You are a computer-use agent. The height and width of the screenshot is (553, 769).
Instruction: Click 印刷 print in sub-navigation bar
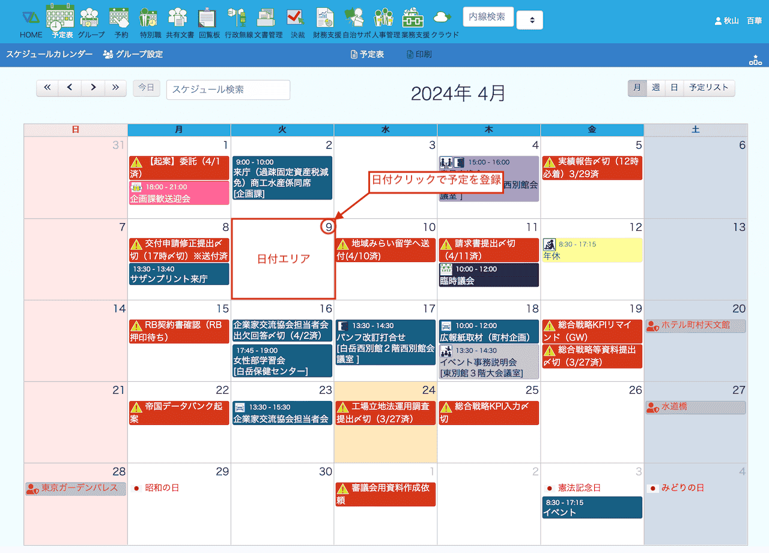click(419, 54)
